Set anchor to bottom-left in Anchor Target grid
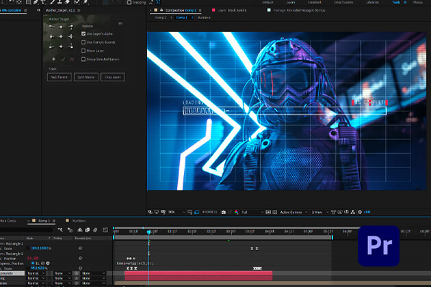This screenshot has width=431, height=287. pyautogui.click(x=51, y=46)
